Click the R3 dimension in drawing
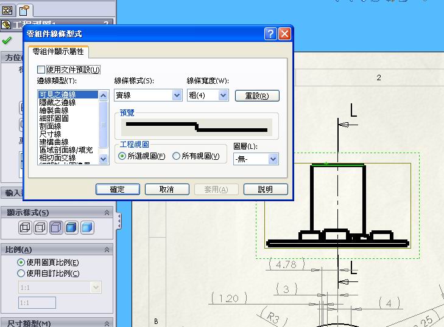This screenshot has height=327, width=444. (273, 318)
